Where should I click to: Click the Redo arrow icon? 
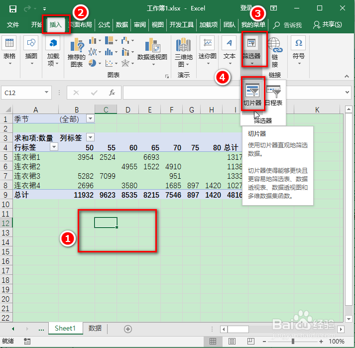click(x=27, y=8)
